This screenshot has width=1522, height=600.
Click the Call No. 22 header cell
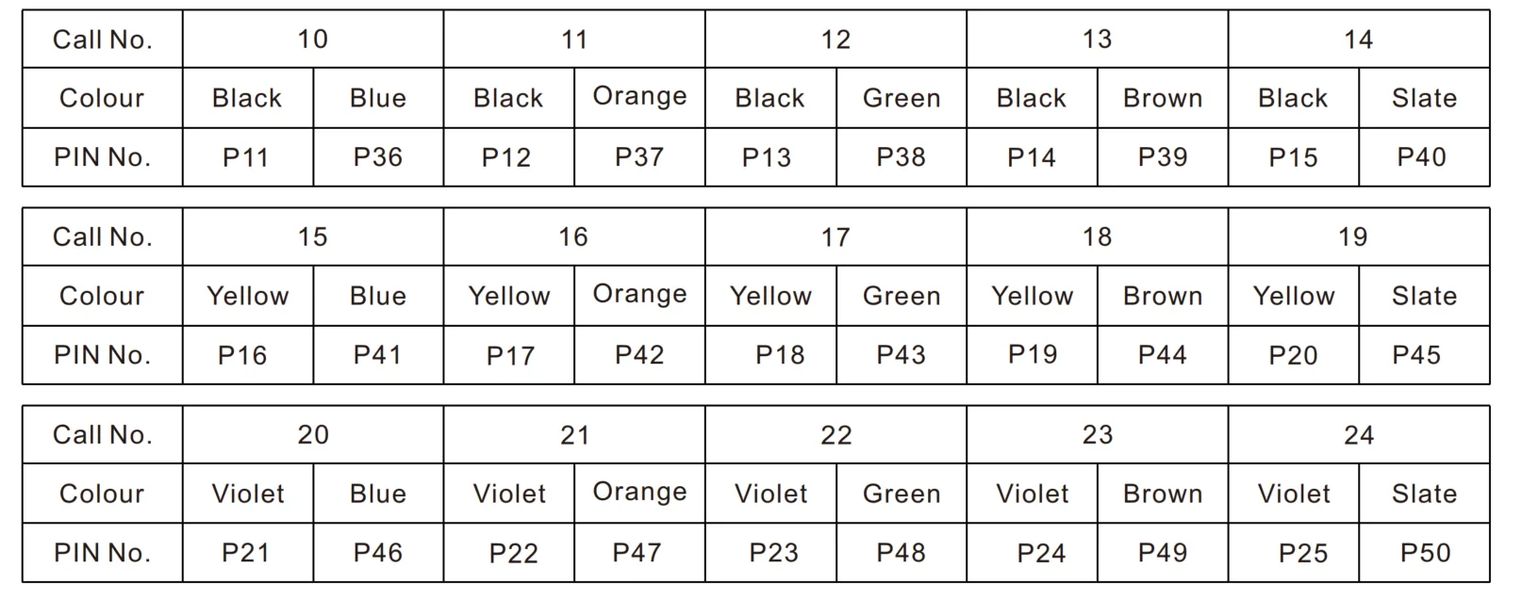835,435
